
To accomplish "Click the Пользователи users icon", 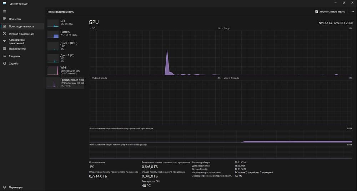I will [x=4, y=49].
